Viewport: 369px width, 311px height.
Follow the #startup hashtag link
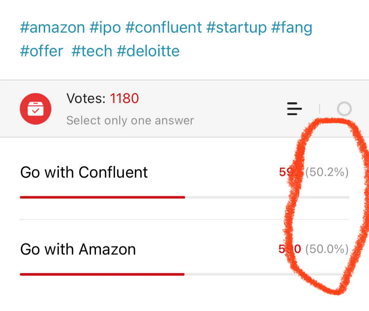236,27
